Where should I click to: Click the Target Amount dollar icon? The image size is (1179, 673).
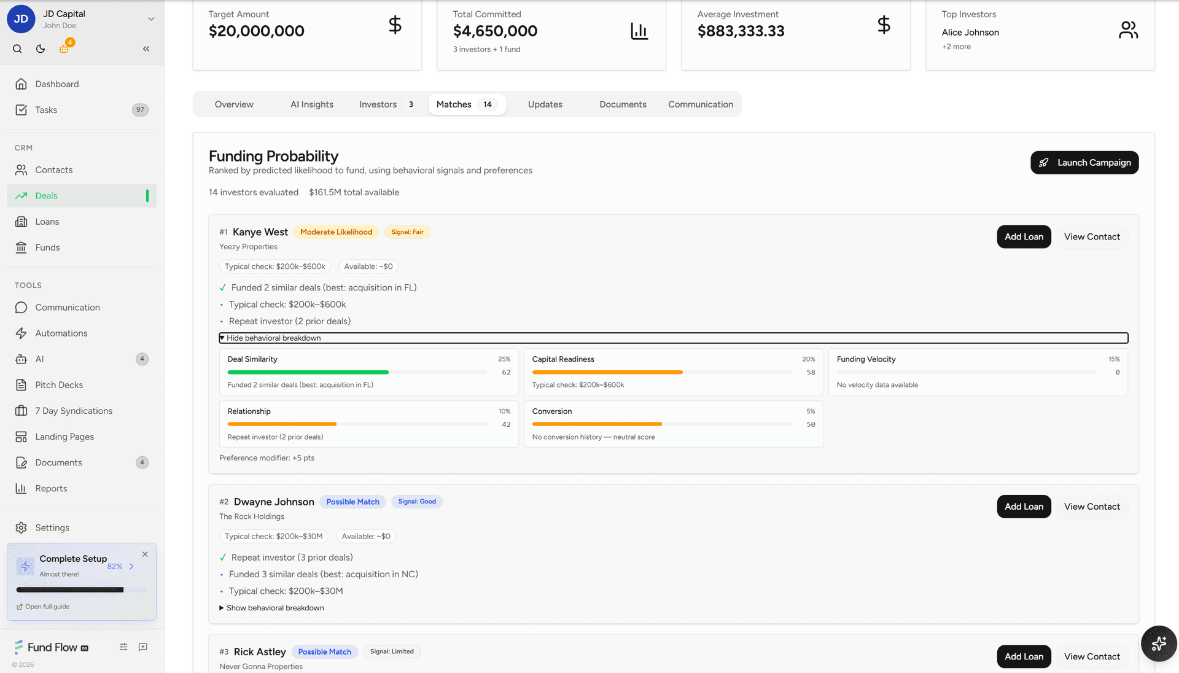point(395,25)
